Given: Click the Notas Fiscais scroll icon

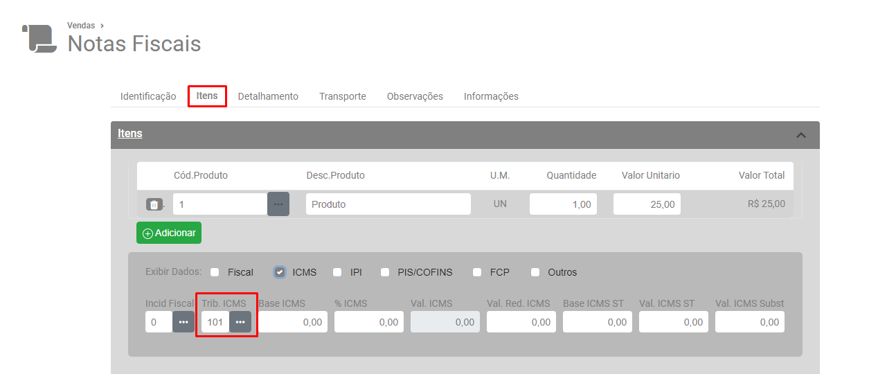Looking at the screenshot, I should pos(39,39).
